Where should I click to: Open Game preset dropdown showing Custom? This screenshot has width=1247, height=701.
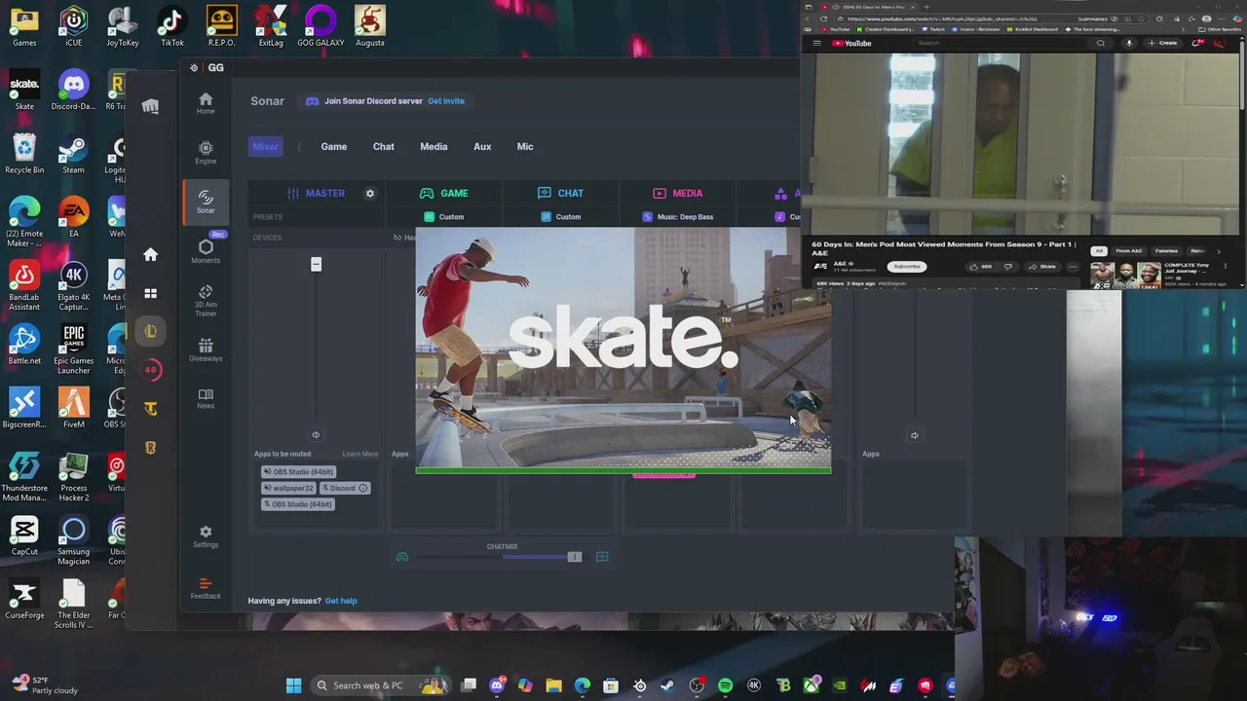pos(445,217)
